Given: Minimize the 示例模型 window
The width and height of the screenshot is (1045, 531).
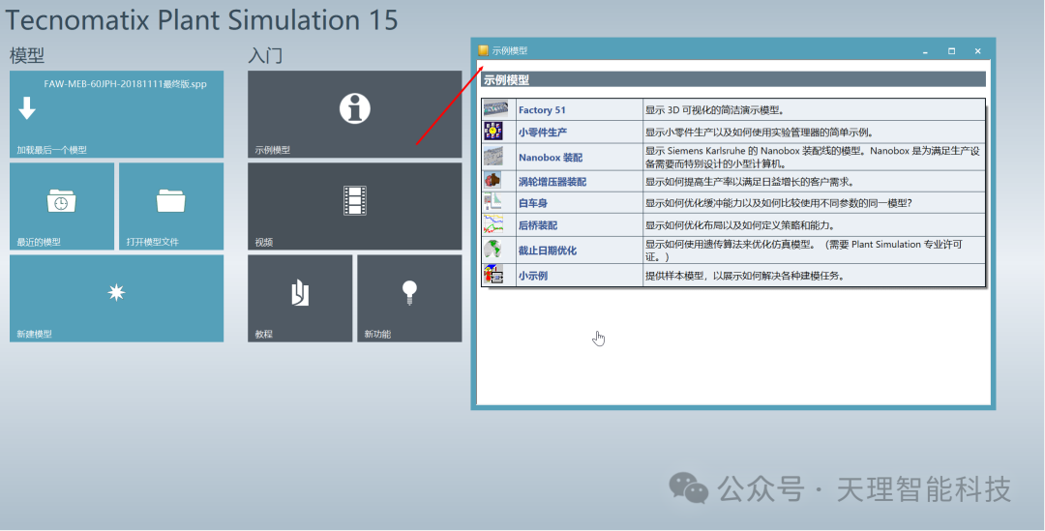Looking at the screenshot, I should click(926, 51).
